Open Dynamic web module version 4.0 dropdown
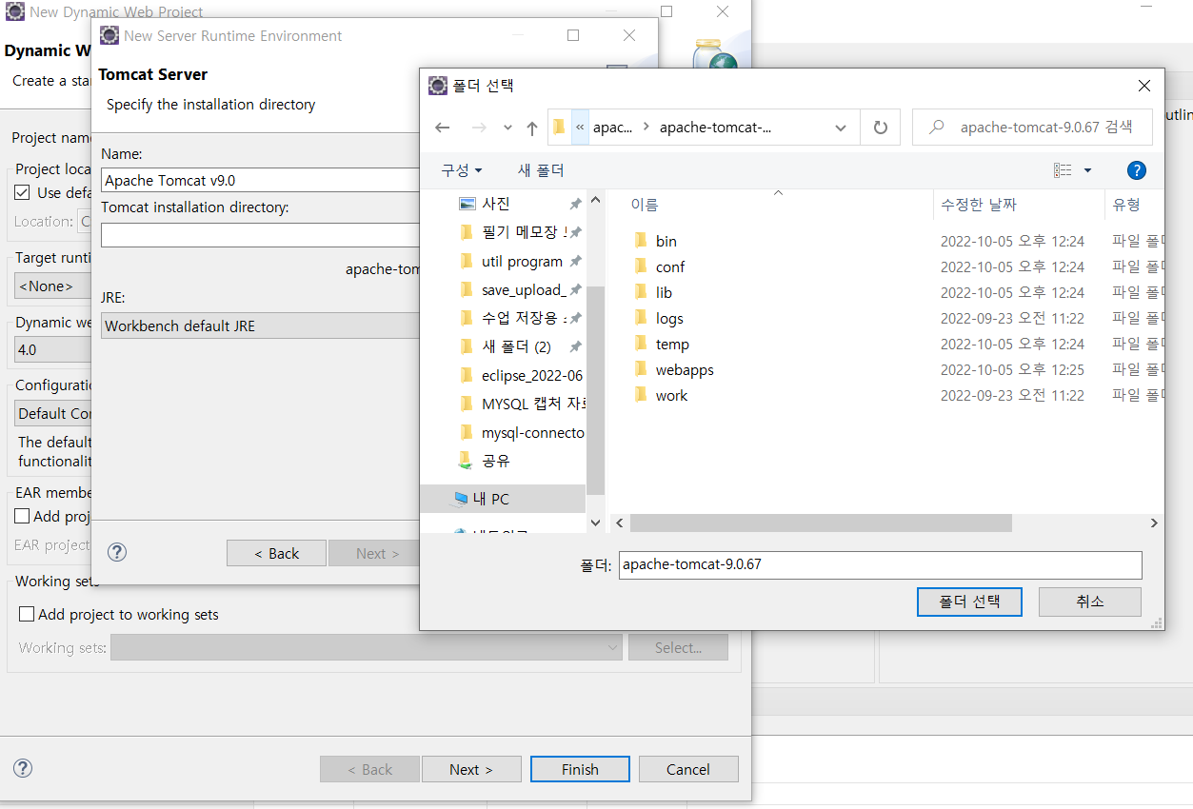The height and width of the screenshot is (809, 1193). (x=53, y=349)
